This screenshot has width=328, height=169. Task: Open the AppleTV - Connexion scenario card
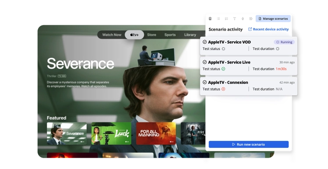pyautogui.click(x=249, y=86)
